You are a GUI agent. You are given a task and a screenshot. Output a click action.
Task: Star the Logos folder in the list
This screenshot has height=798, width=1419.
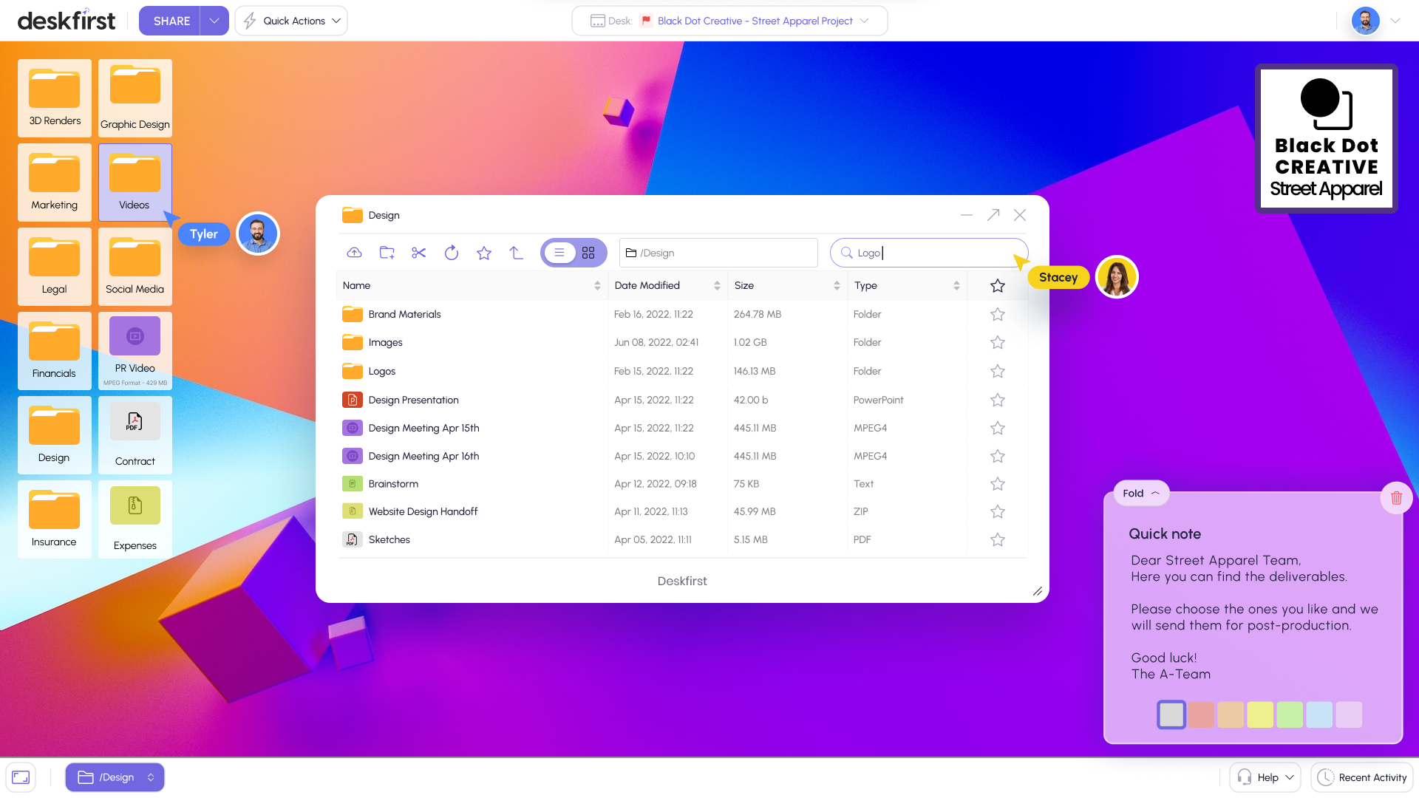click(x=997, y=371)
